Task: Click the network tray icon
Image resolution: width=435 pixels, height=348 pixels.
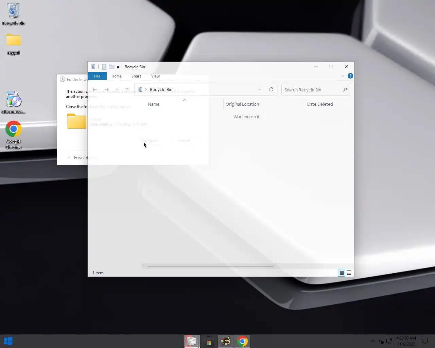Action: [x=389, y=341]
